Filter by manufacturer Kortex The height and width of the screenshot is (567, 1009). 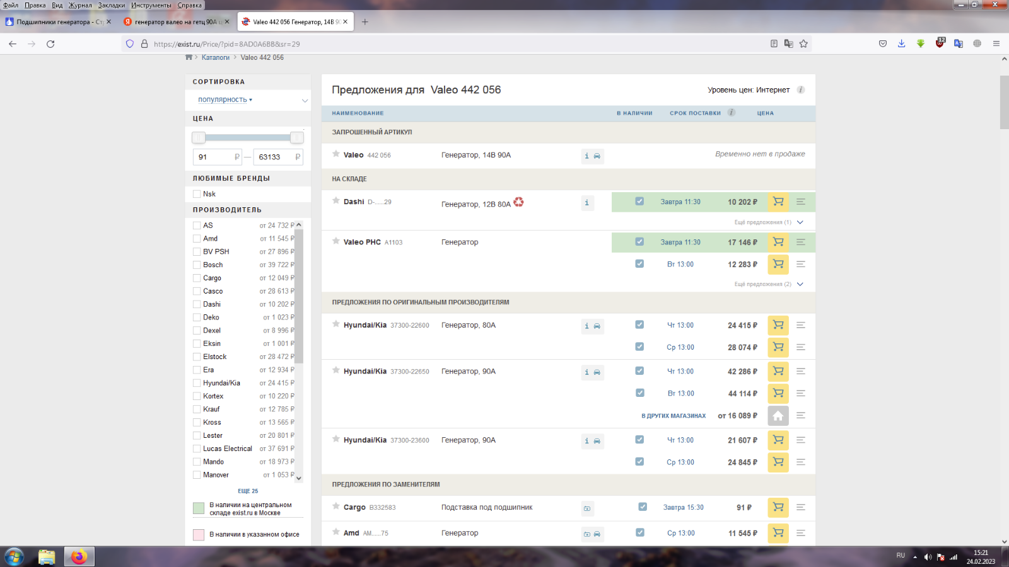(197, 396)
